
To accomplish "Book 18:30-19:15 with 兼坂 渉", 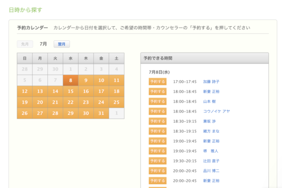I will [157, 121].
